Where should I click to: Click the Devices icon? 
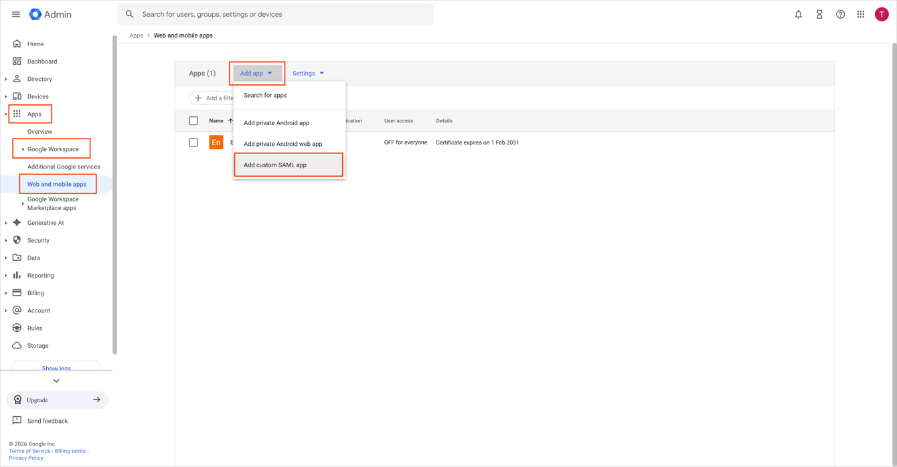[x=17, y=96]
